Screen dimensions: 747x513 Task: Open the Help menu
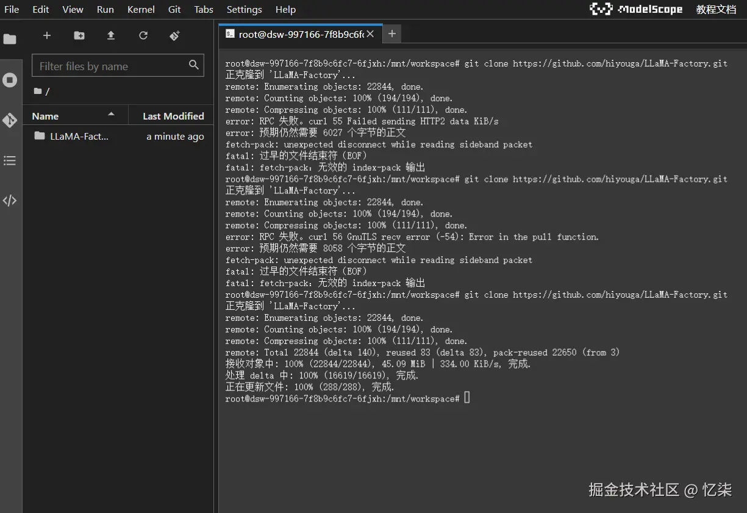285,9
